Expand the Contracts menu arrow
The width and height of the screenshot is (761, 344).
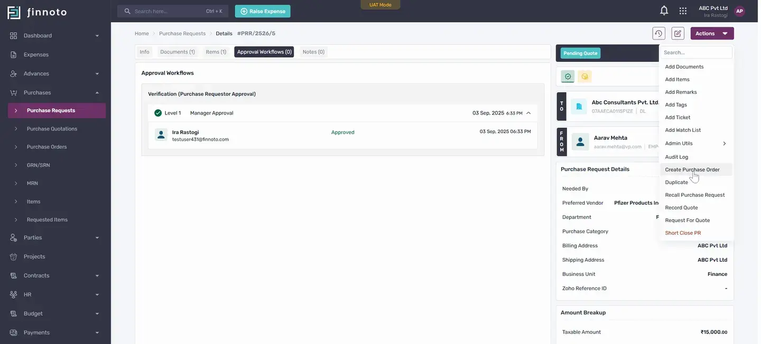(97, 276)
